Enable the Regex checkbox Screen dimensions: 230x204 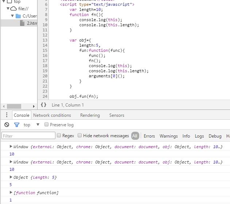59,135
